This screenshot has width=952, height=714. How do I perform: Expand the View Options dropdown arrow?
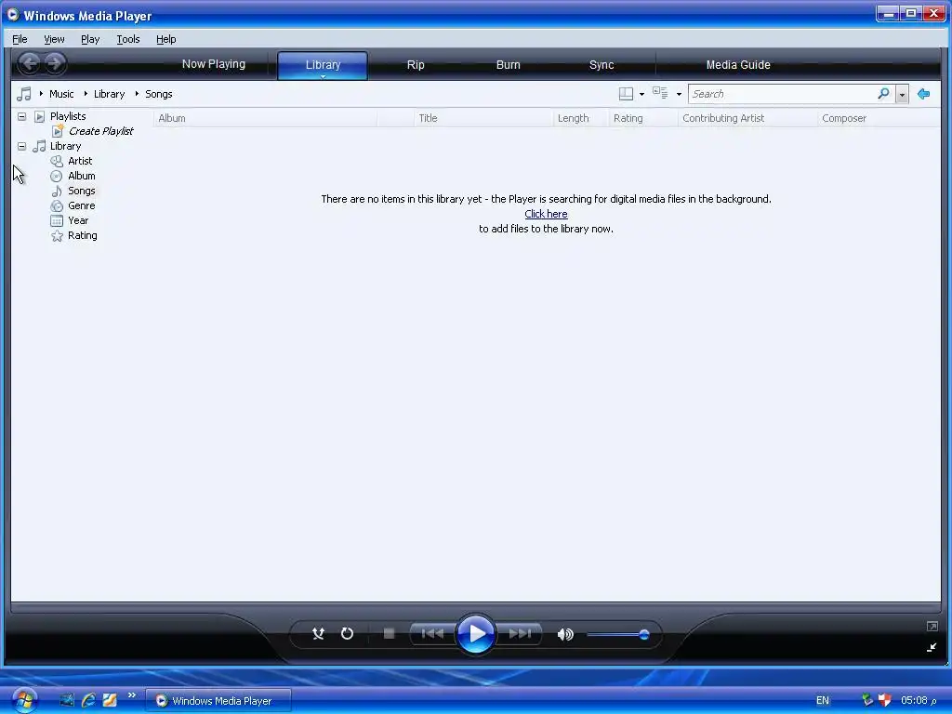679,94
